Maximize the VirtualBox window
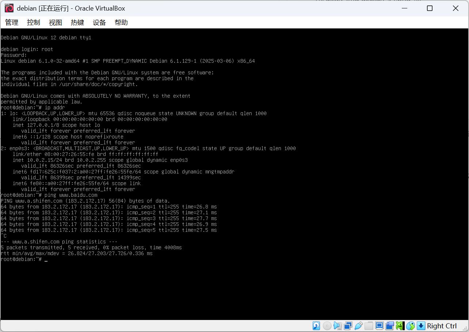 pos(430,8)
